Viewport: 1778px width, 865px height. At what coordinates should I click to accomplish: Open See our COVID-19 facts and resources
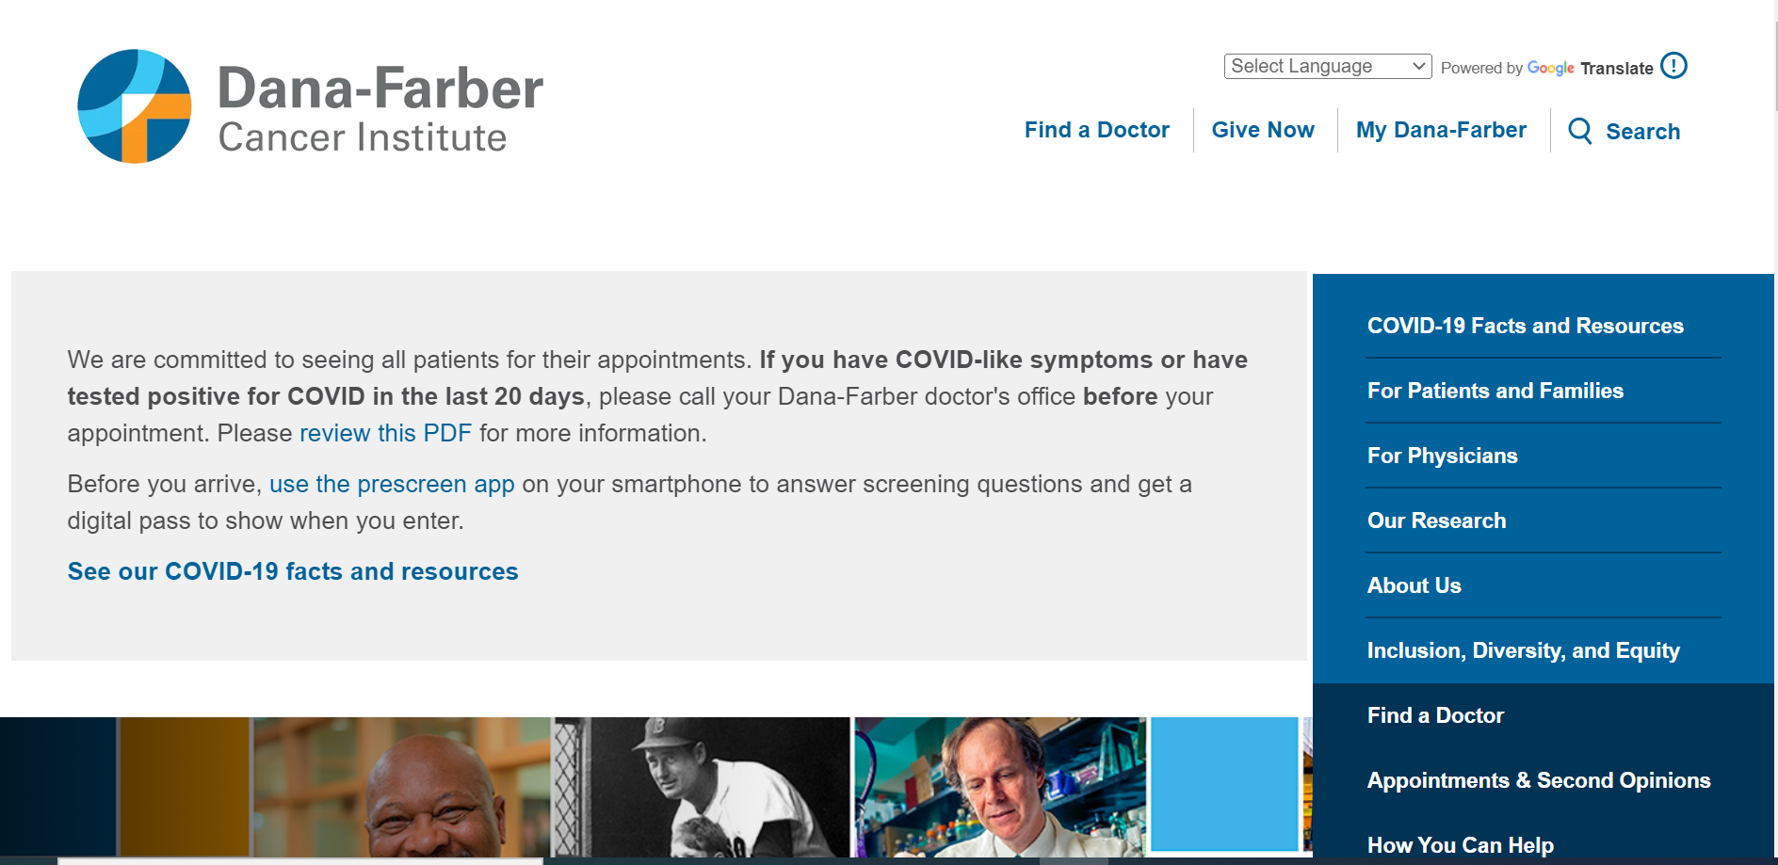coord(293,571)
